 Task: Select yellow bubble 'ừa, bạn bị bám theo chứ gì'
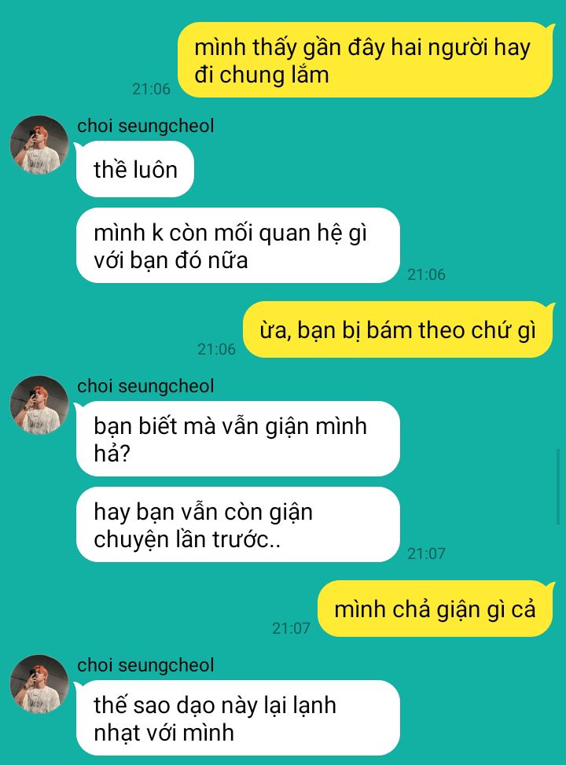point(399,329)
